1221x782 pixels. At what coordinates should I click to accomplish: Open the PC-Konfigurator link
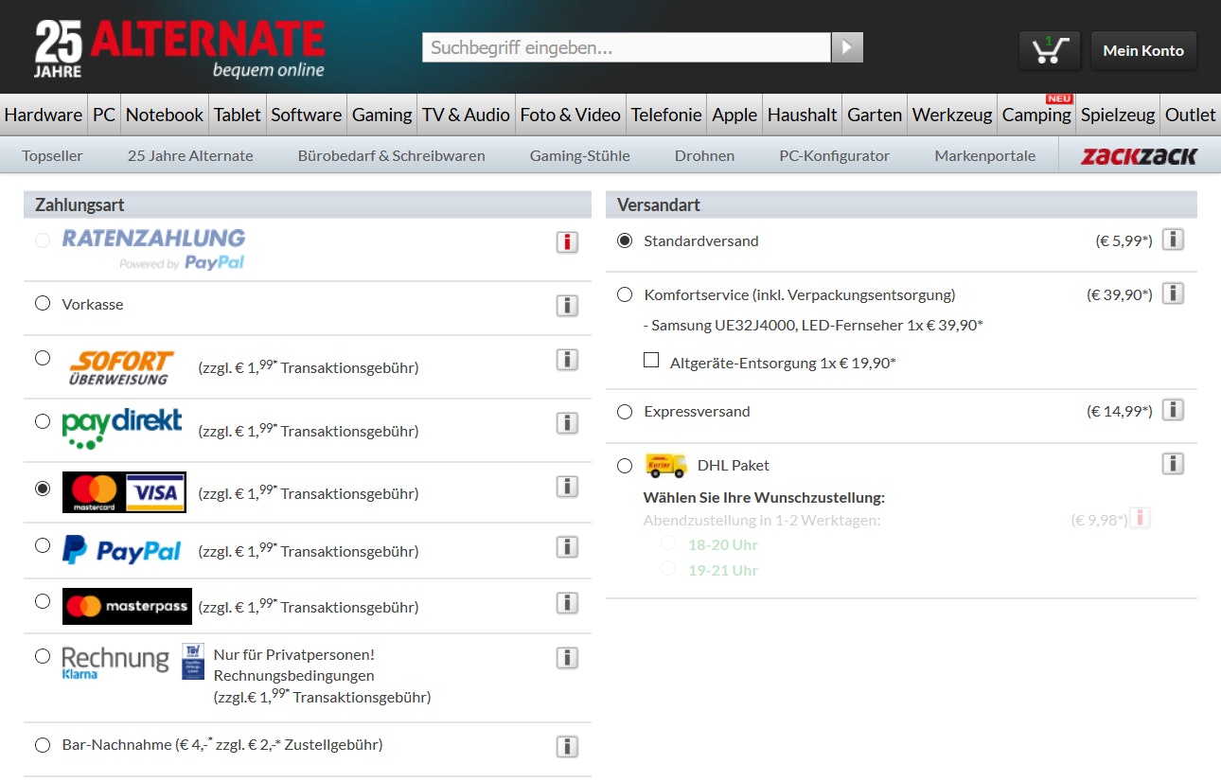point(834,156)
